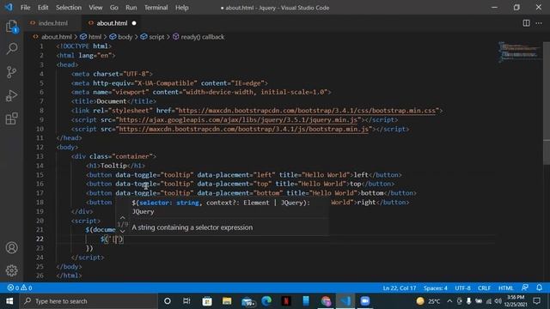The width and height of the screenshot is (550, 309).
Task: Open the Accounts menu icon
Action: (x=11, y=248)
